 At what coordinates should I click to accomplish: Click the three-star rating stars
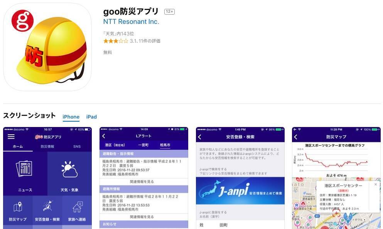(116, 41)
